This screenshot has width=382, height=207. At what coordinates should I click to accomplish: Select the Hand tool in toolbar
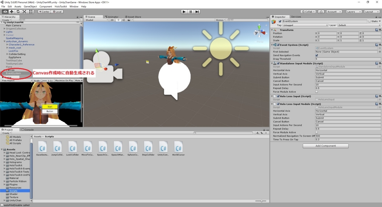pos(5,12)
